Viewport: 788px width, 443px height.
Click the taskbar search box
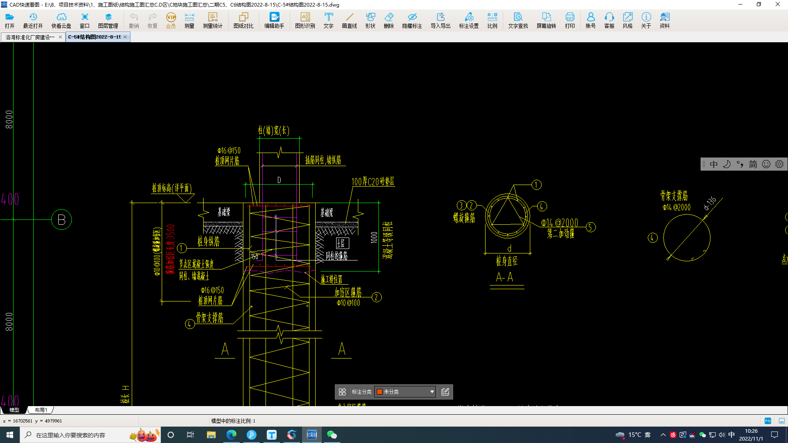pyautogui.click(x=90, y=435)
